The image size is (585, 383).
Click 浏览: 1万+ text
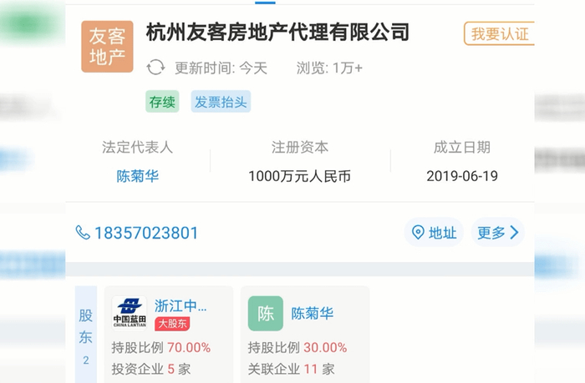tap(329, 68)
